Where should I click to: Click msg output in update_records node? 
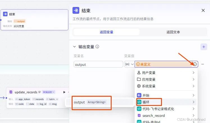click(x=53, y=104)
